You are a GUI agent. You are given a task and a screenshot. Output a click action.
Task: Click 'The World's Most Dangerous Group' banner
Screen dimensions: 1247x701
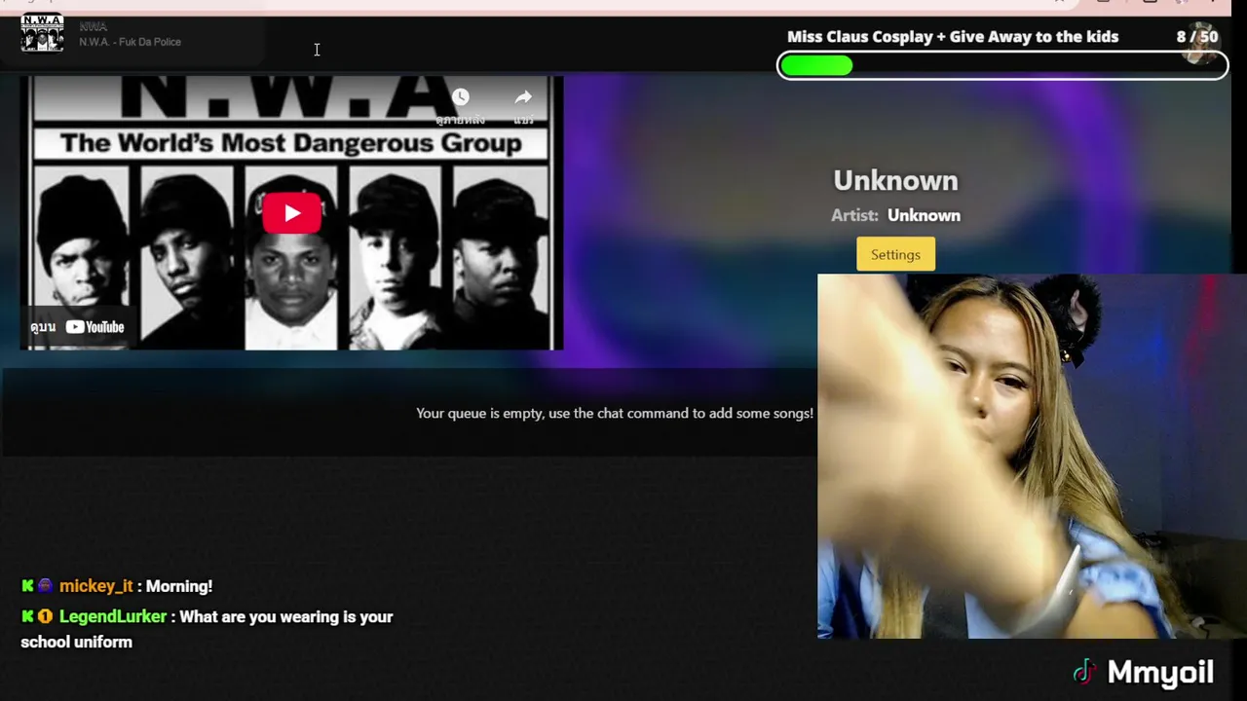click(x=290, y=144)
